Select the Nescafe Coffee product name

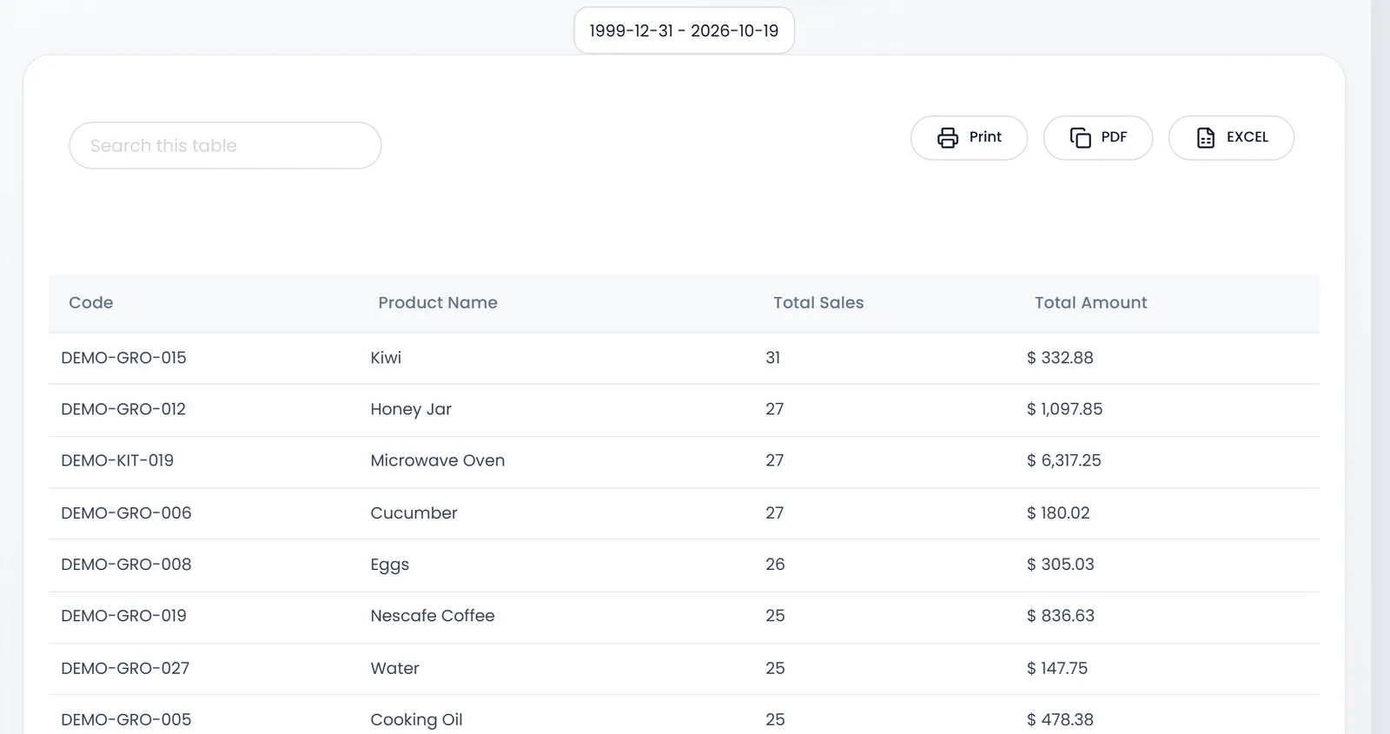pos(432,616)
